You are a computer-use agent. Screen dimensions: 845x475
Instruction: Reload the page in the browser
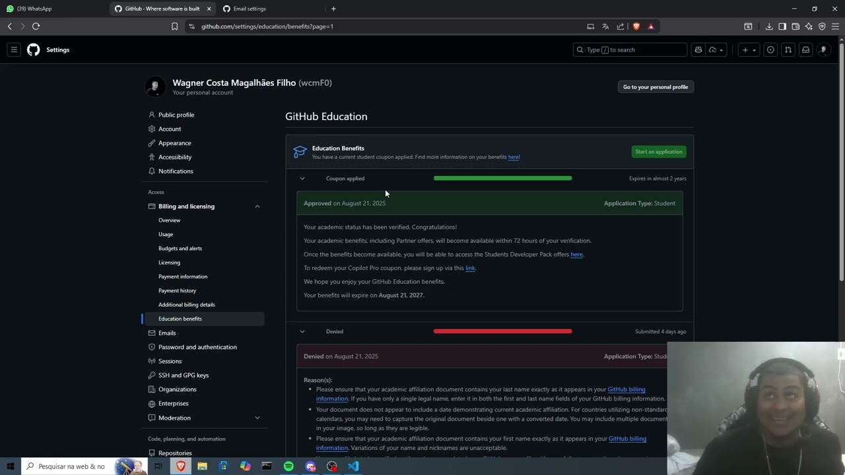coord(36,26)
